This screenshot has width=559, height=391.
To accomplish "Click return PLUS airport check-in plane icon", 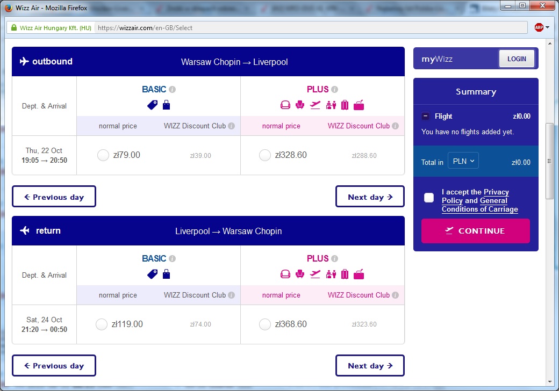I will tap(315, 274).
